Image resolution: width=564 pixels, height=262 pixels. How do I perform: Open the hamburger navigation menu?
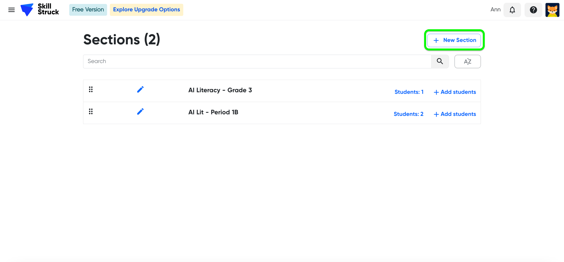click(12, 10)
